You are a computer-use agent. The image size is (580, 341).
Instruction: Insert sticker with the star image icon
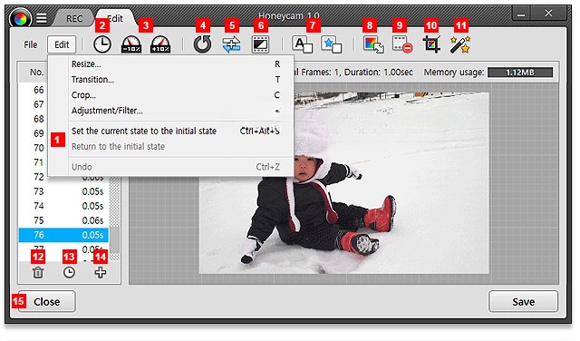pyautogui.click(x=331, y=44)
